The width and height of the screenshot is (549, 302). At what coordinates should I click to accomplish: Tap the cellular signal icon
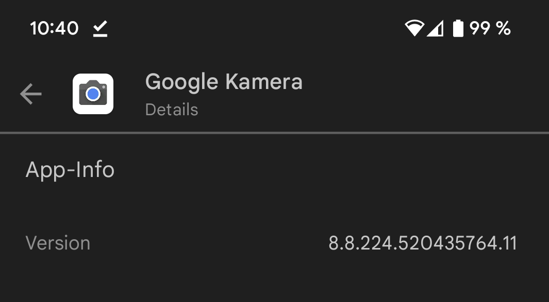pyautogui.click(x=436, y=29)
